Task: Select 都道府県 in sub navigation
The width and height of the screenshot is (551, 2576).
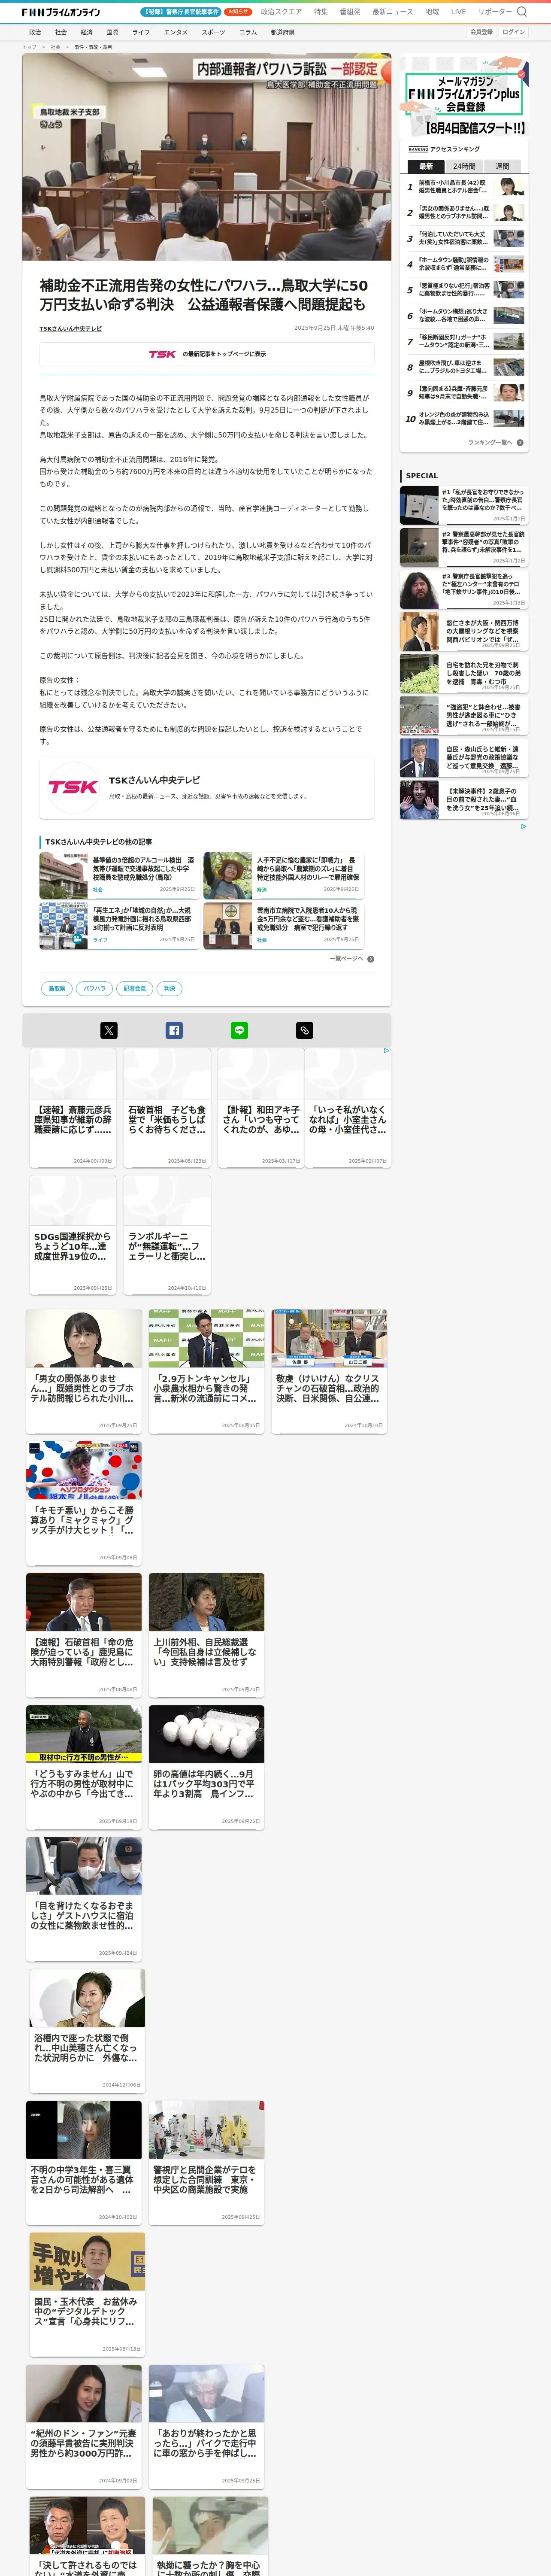Action: coord(282,32)
